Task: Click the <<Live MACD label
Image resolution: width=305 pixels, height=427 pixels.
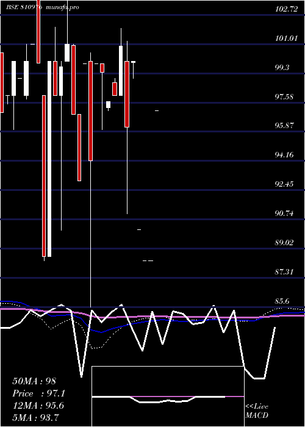Action: point(257,411)
